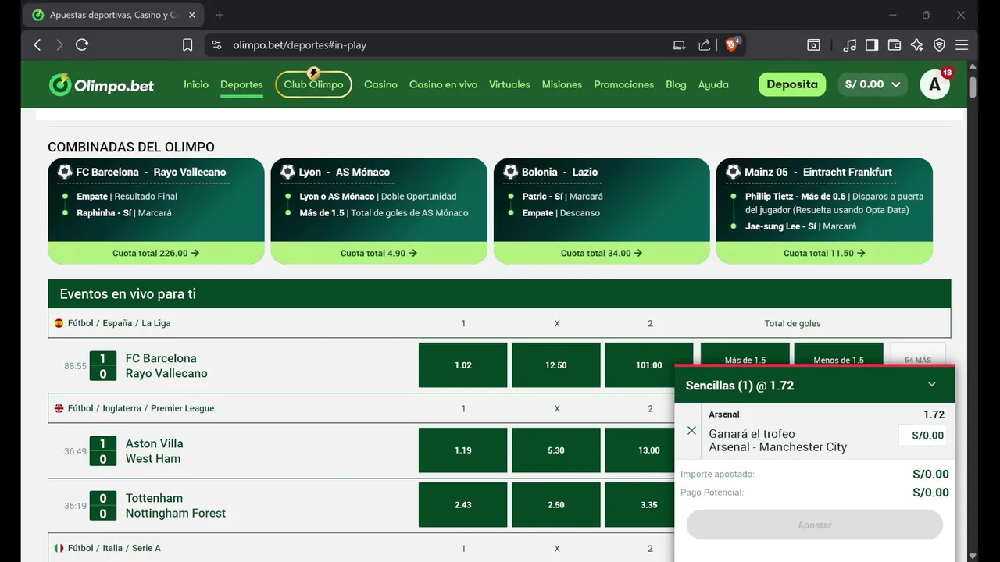Open Fútbol / Inglaterra / Premier League link
This screenshot has height=562, width=1000.
[141, 408]
